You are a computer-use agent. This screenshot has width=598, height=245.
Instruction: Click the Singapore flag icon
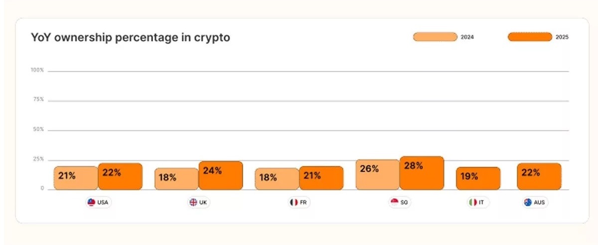[394, 202]
